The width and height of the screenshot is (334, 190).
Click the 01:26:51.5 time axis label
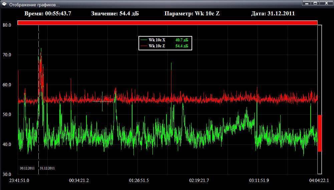coord(139,181)
